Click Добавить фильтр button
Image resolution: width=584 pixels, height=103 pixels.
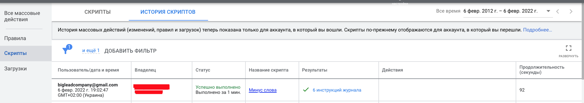pos(130,51)
